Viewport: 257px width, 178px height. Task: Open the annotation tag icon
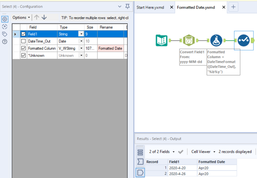pyautogui.click(x=5, y=34)
